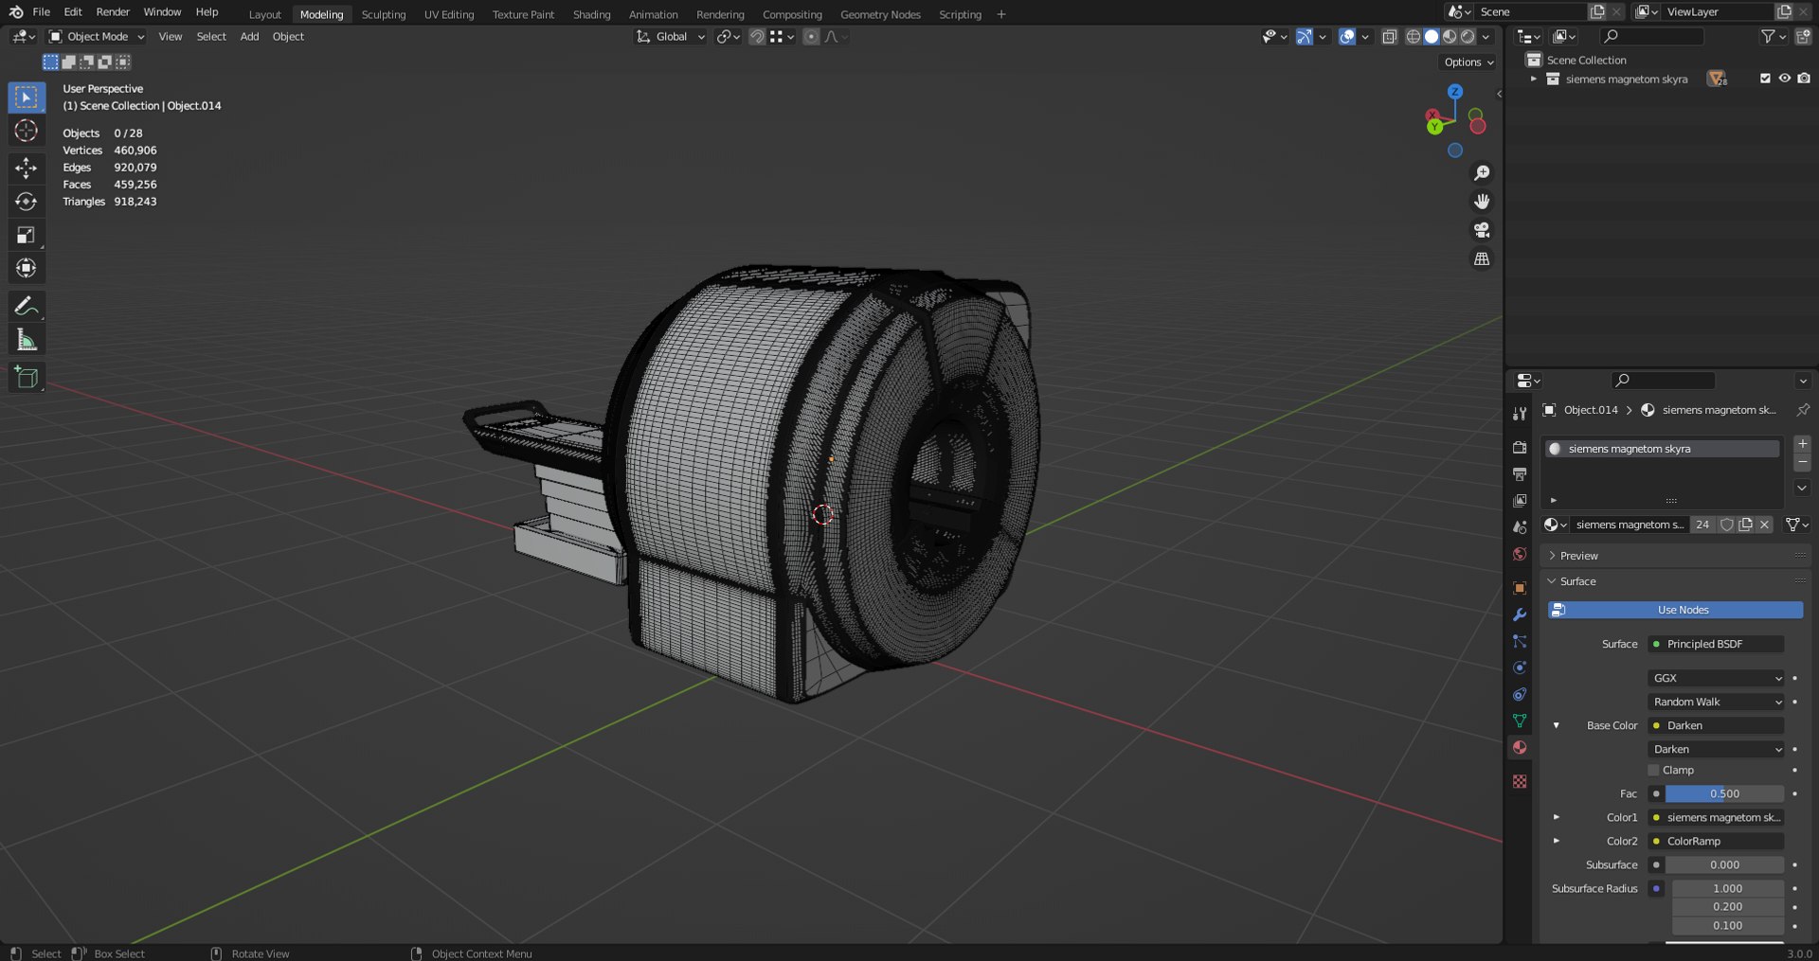This screenshot has width=1819, height=961.
Task: Select the Annotate tool
Action: (x=27, y=306)
